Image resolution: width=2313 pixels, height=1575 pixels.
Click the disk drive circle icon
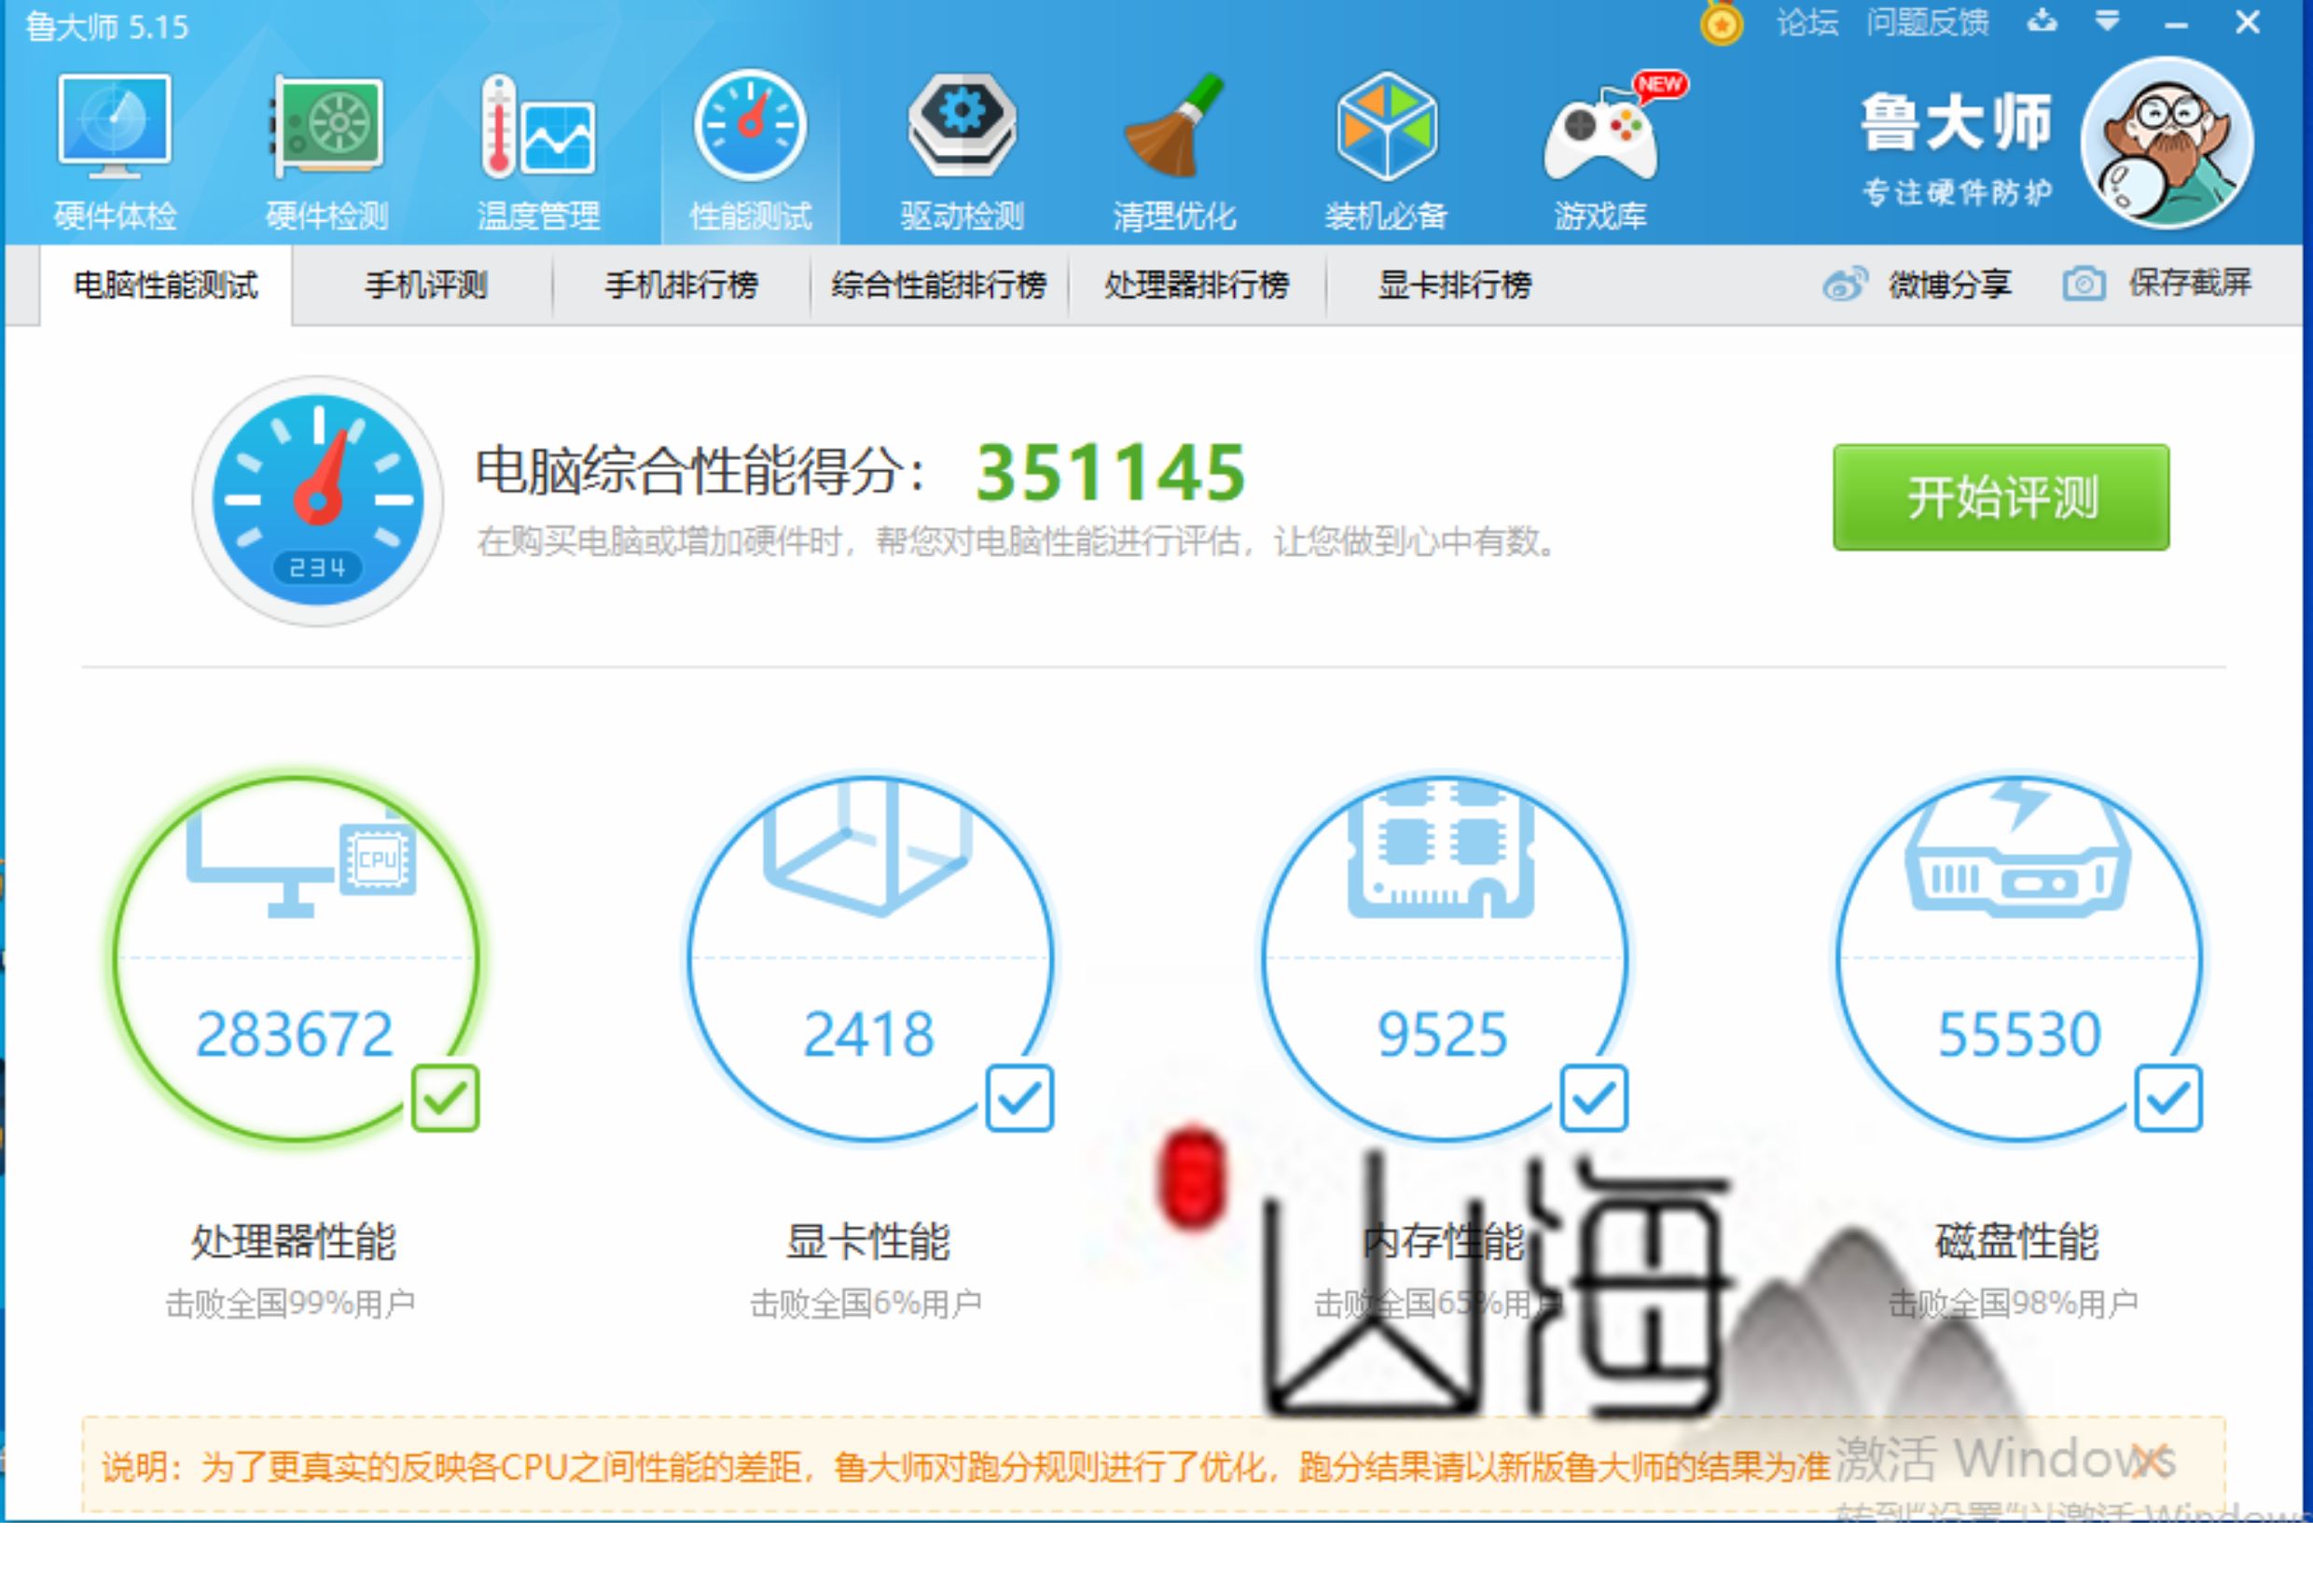click(2017, 848)
